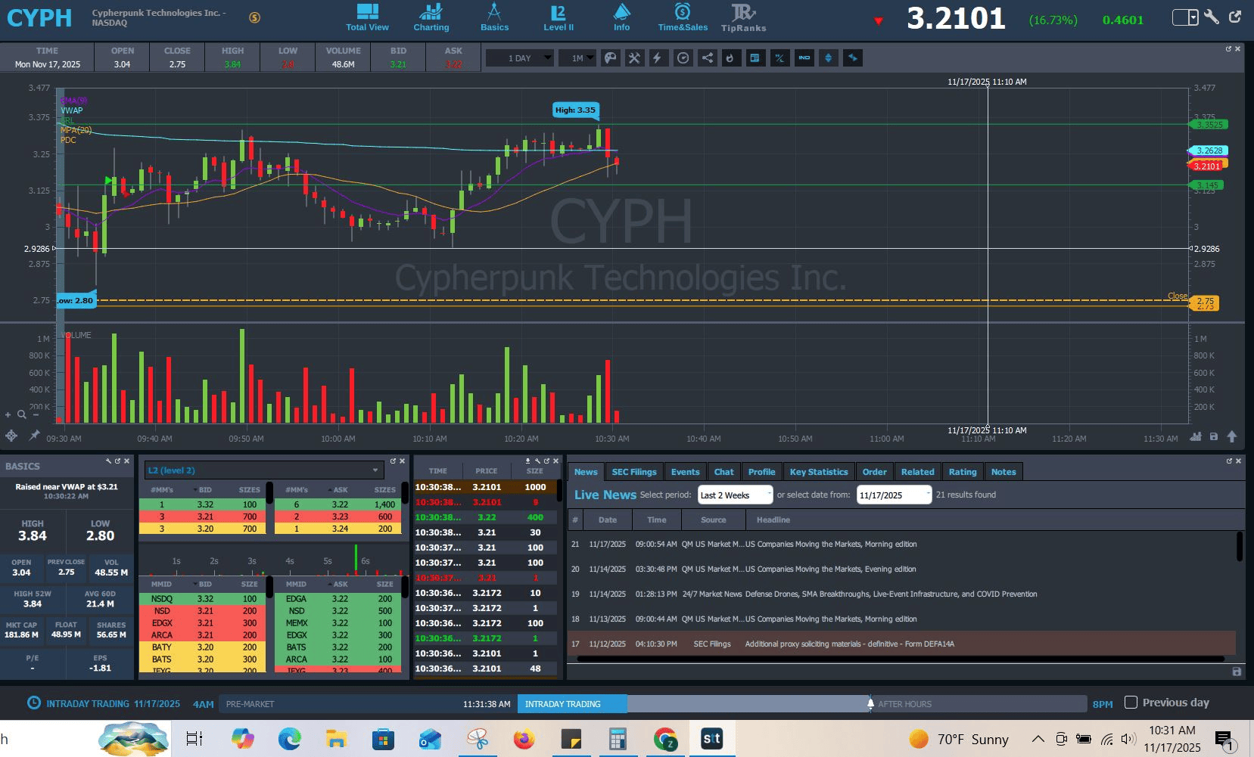Open the Time&Sales view
Viewport: 1254px width, 757px height.
click(x=683, y=17)
